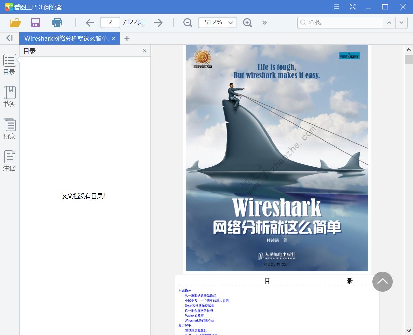The height and width of the screenshot is (335, 413).
Task: Click the vertical scrollbar down arrow
Action: tap(409, 331)
